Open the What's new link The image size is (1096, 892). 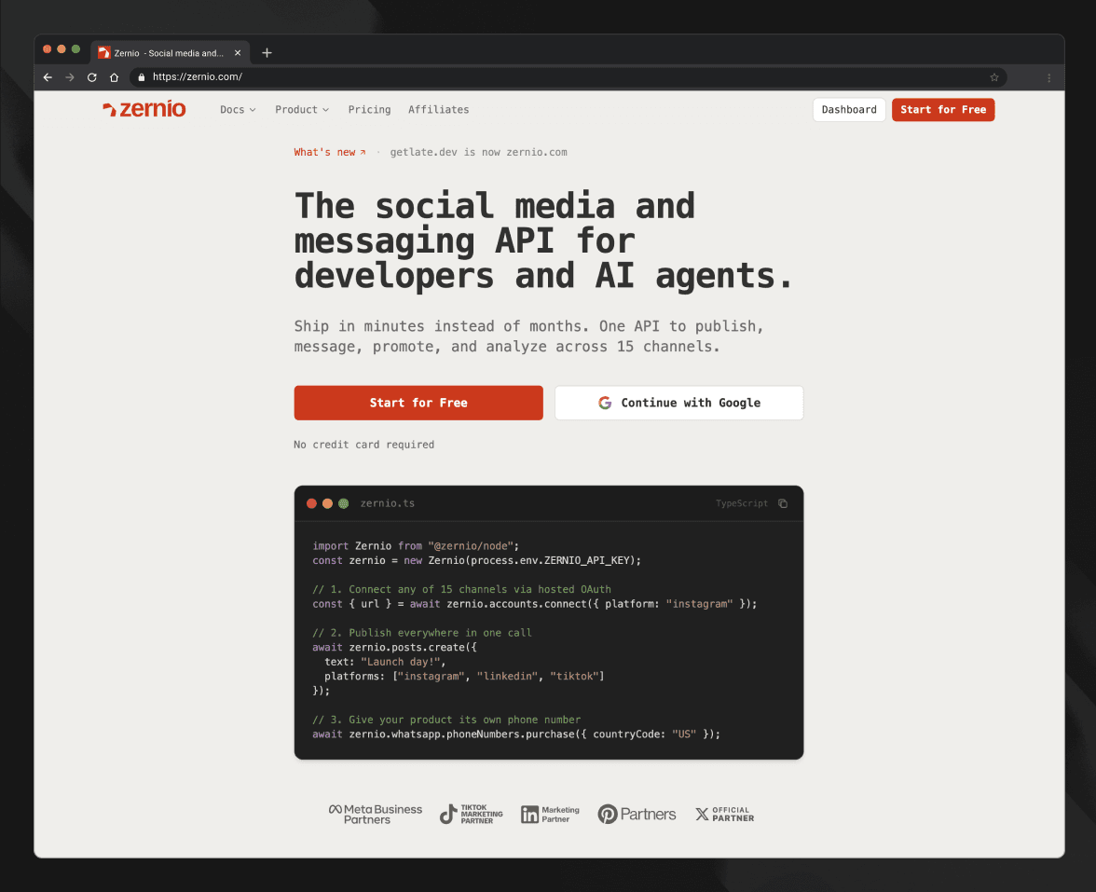pyautogui.click(x=329, y=153)
